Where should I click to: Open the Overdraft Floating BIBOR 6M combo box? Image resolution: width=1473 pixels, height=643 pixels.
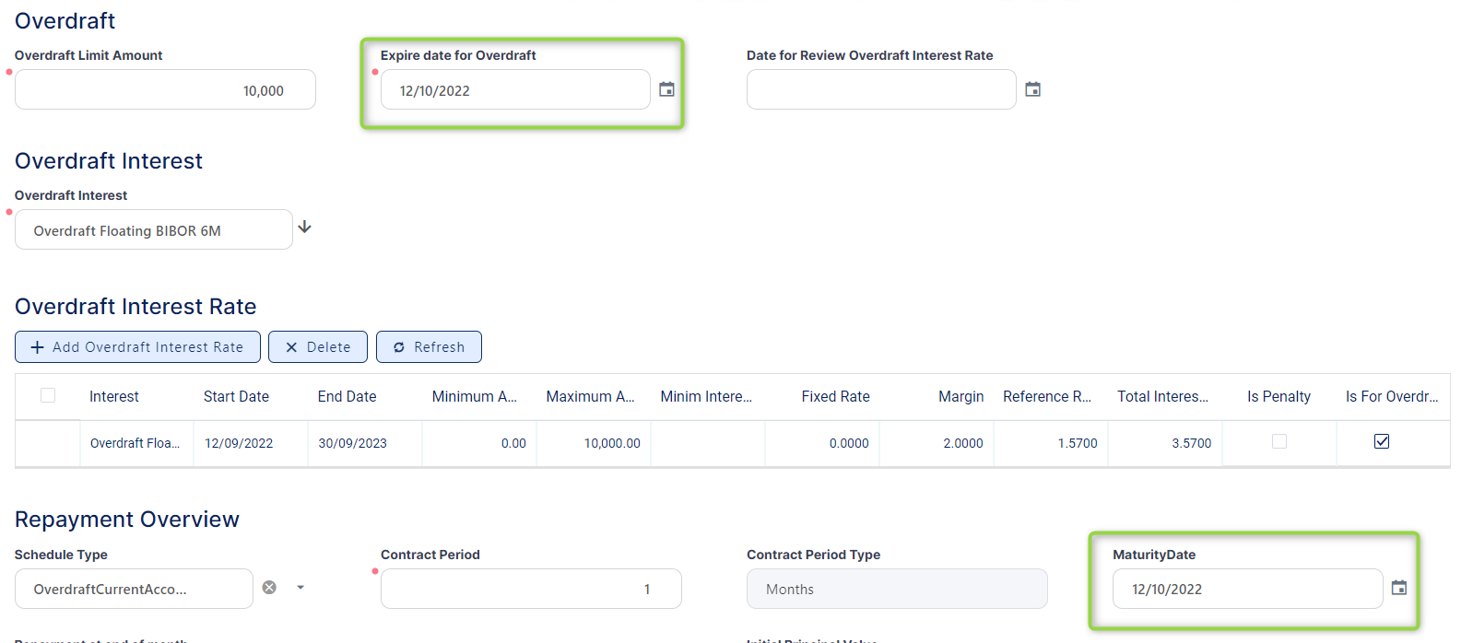(x=153, y=230)
